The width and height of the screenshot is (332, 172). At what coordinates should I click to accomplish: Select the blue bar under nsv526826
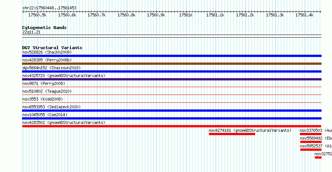click(172, 56)
